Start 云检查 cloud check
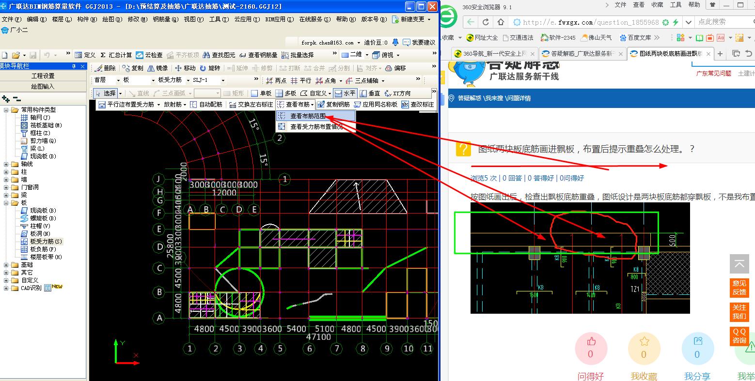Viewport: 755px width, 381px height. (149, 55)
